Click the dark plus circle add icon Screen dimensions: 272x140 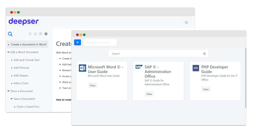[46, 34]
